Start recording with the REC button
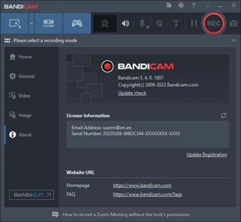This screenshot has height=222, width=241. point(214,24)
